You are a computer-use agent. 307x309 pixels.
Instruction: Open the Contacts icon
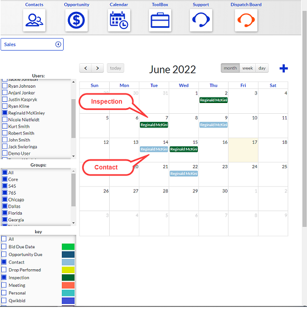coord(34,20)
